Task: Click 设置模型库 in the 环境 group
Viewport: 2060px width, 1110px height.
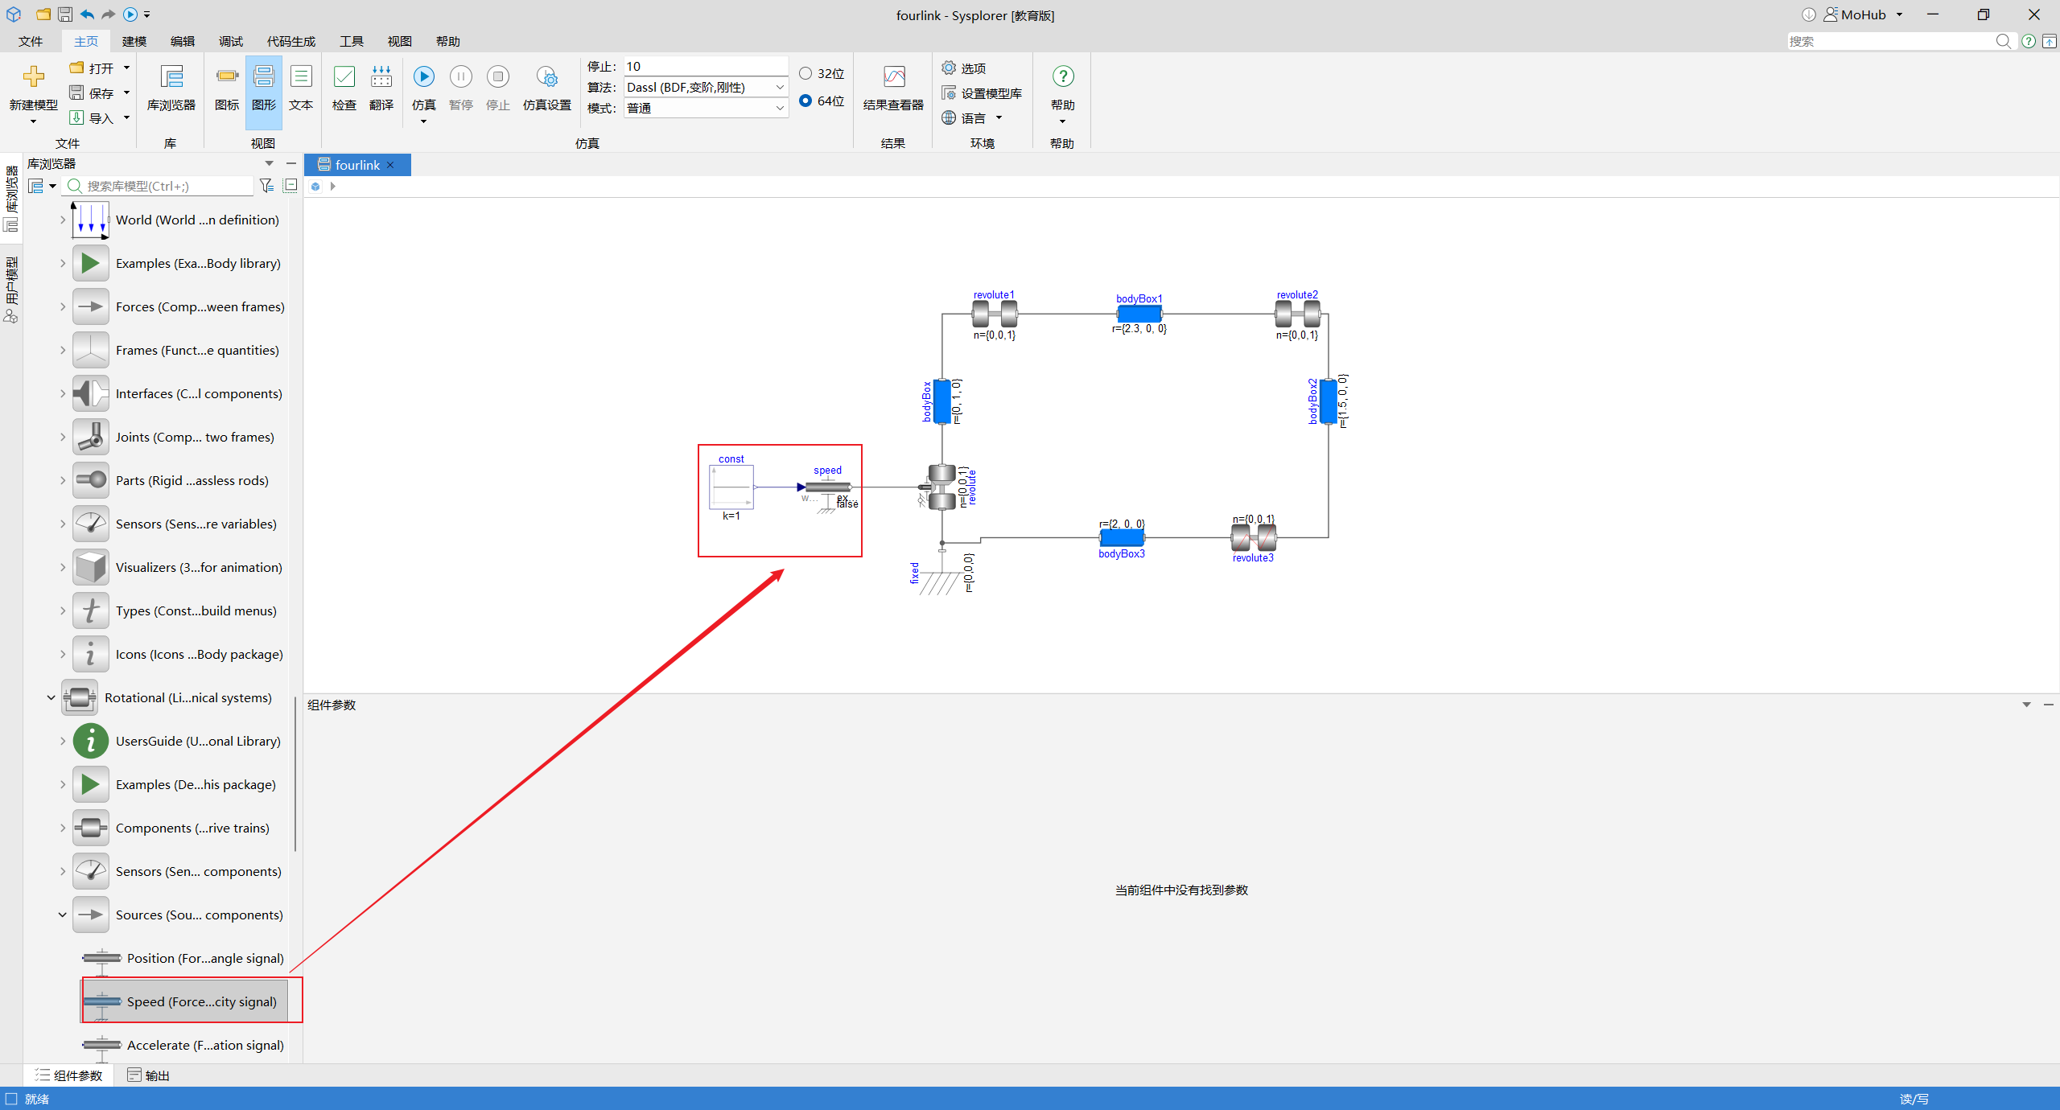Action: [982, 93]
